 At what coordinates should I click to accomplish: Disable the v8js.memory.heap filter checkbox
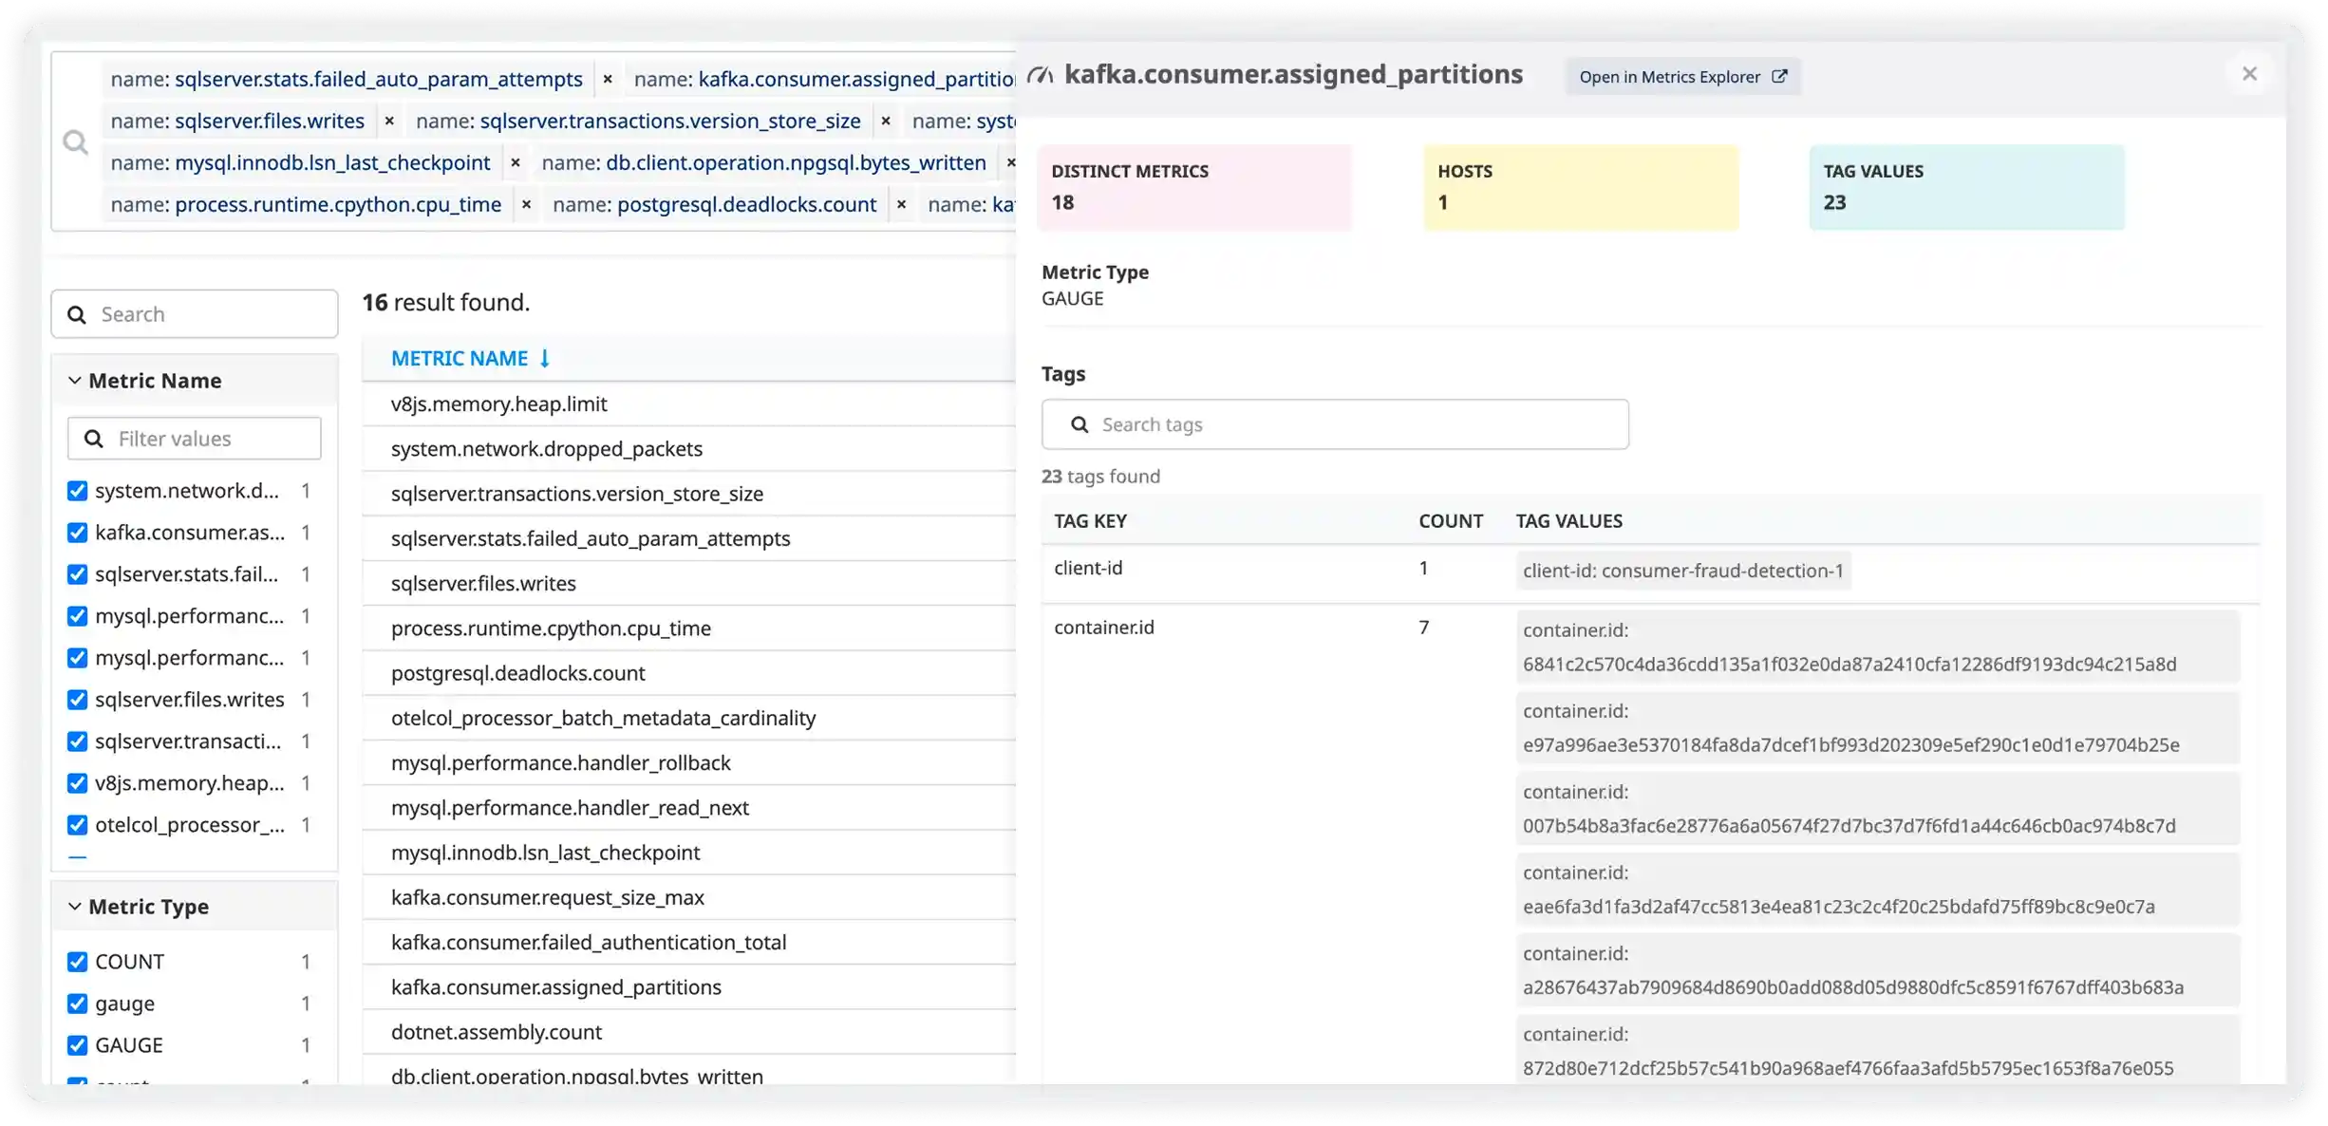click(x=77, y=782)
